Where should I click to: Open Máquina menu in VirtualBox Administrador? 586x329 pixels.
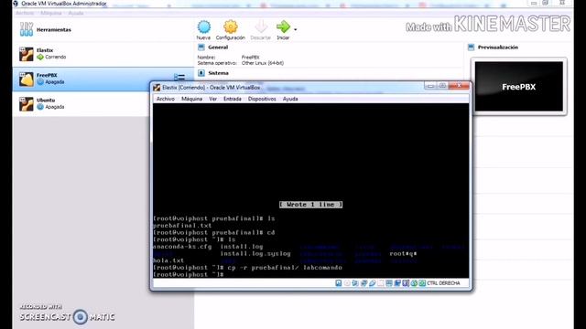click(x=51, y=13)
